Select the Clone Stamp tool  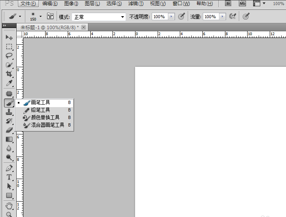9,112
